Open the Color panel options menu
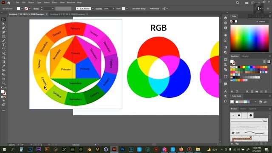The height and width of the screenshot is (153, 272). [x=270, y=16]
